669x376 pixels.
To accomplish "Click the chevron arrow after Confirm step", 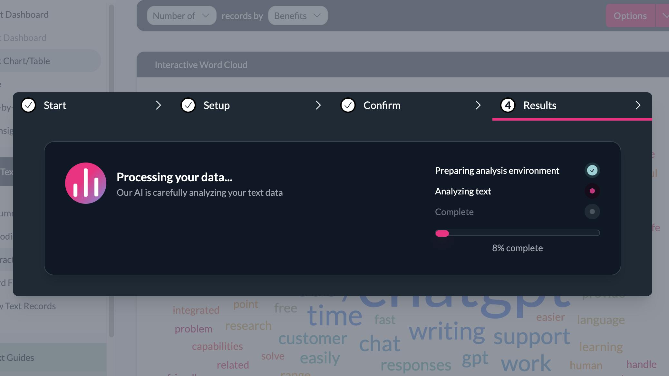I will pos(478,105).
